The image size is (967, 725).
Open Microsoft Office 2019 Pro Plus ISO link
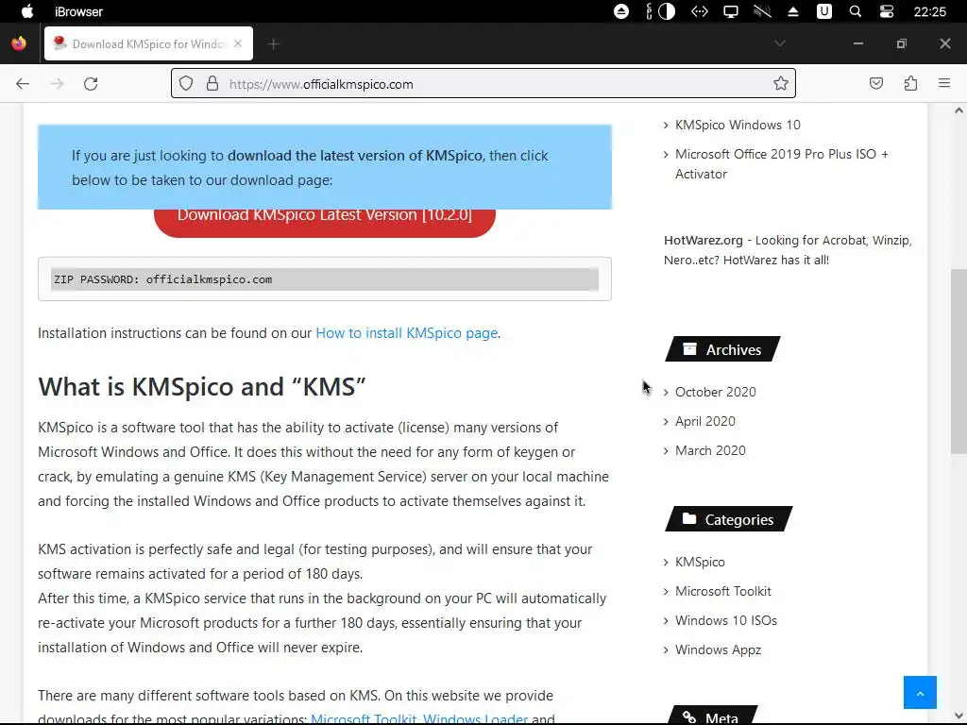781,164
